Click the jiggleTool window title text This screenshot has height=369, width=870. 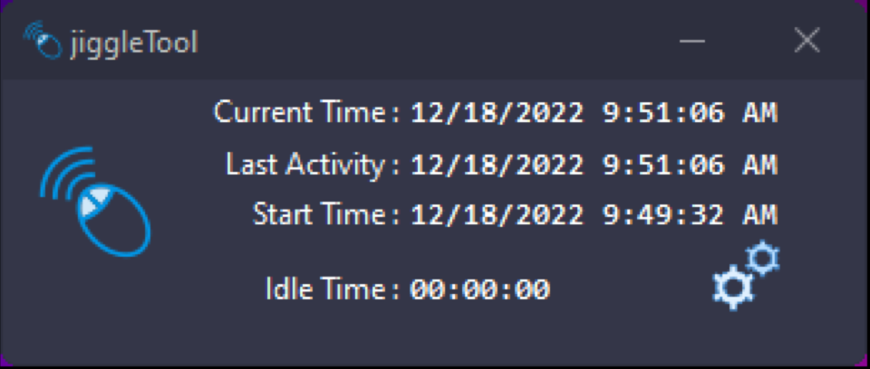pyautogui.click(x=132, y=42)
